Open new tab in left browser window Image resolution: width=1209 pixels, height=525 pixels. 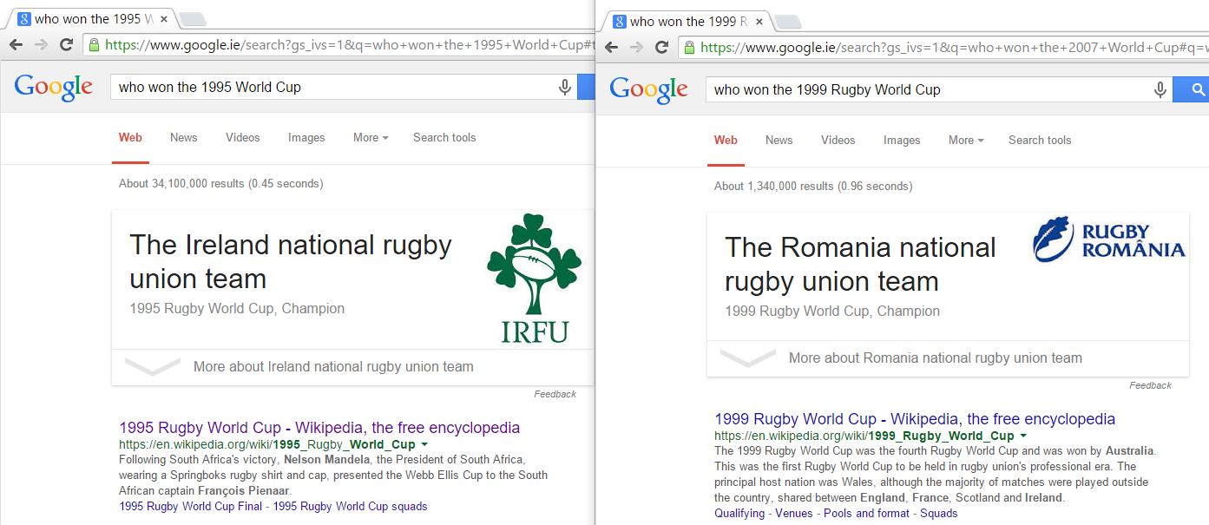(x=193, y=19)
